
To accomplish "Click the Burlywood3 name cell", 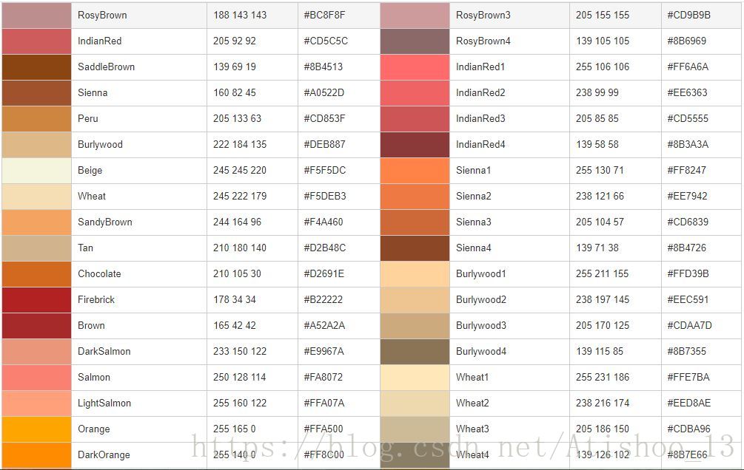I will (x=509, y=325).
